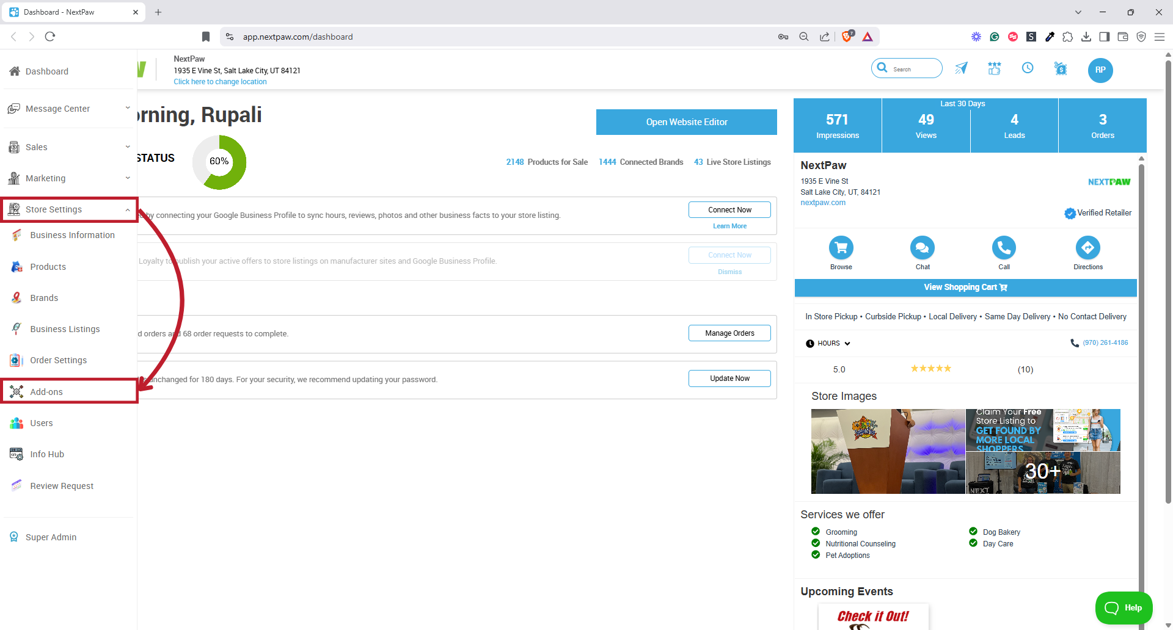Viewport: 1173px width, 630px height.
Task: Expand the Message Center submenu chevron
Action: coord(128,108)
